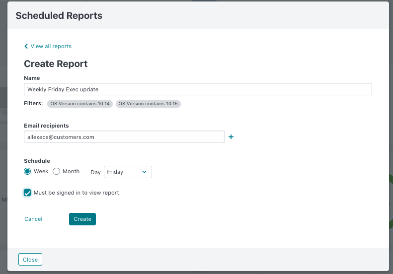The height and width of the screenshot is (274, 393).
Task: Open the Day dropdown showing Friday
Action: click(128, 172)
